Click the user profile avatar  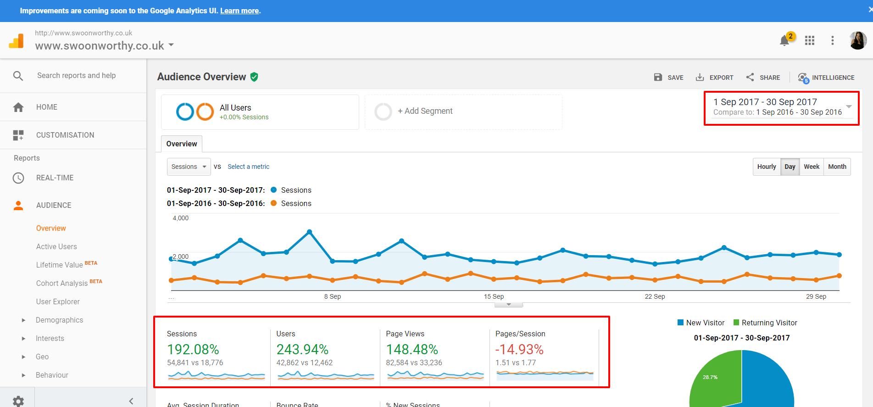point(857,40)
